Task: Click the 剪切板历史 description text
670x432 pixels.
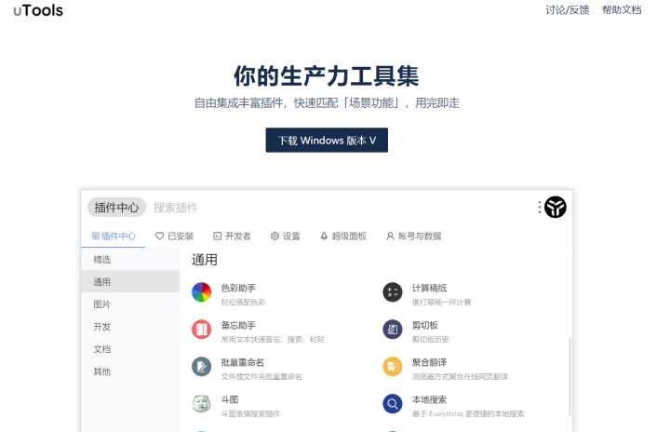Action: coord(430,339)
